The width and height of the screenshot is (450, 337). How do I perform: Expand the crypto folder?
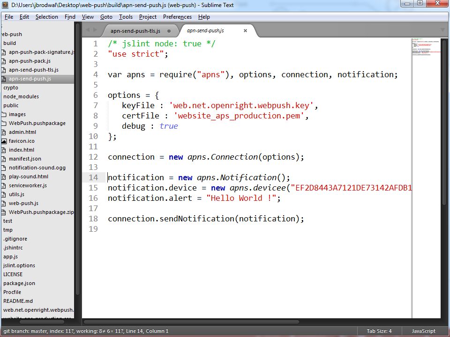click(x=11, y=88)
